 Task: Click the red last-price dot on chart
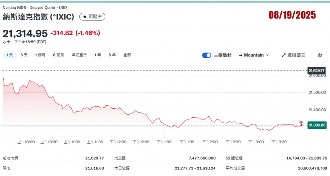point(301,125)
